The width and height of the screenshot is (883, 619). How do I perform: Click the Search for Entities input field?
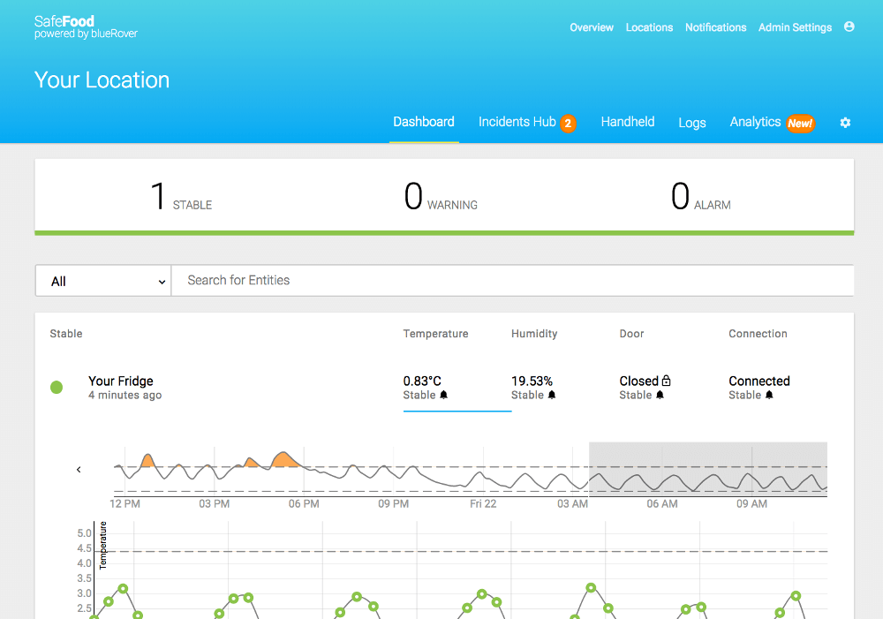512,280
